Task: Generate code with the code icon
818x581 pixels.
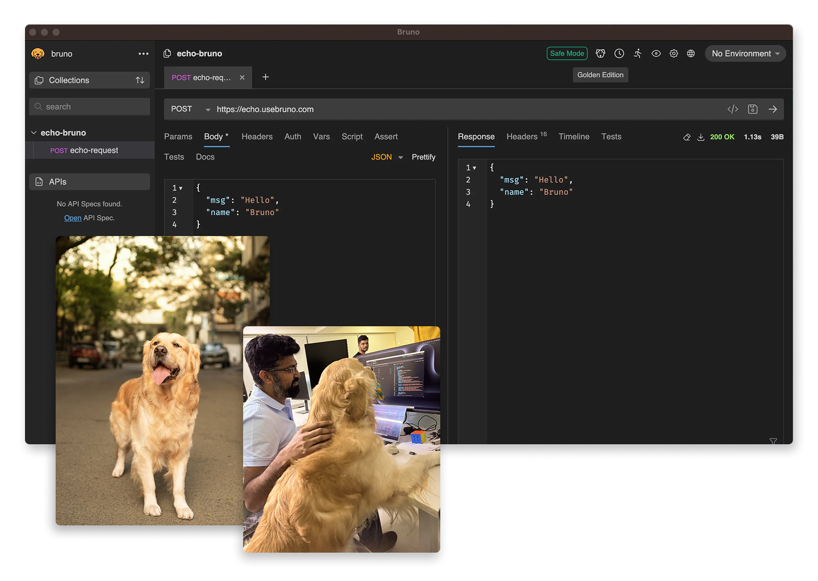Action: tap(733, 109)
